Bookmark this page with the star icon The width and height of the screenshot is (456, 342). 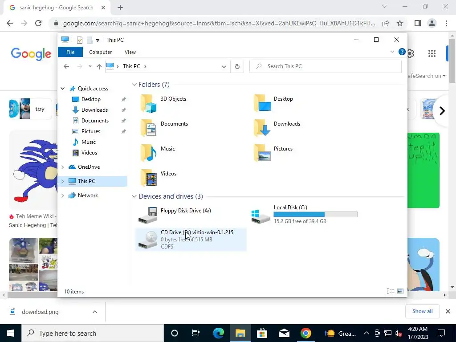[400, 23]
